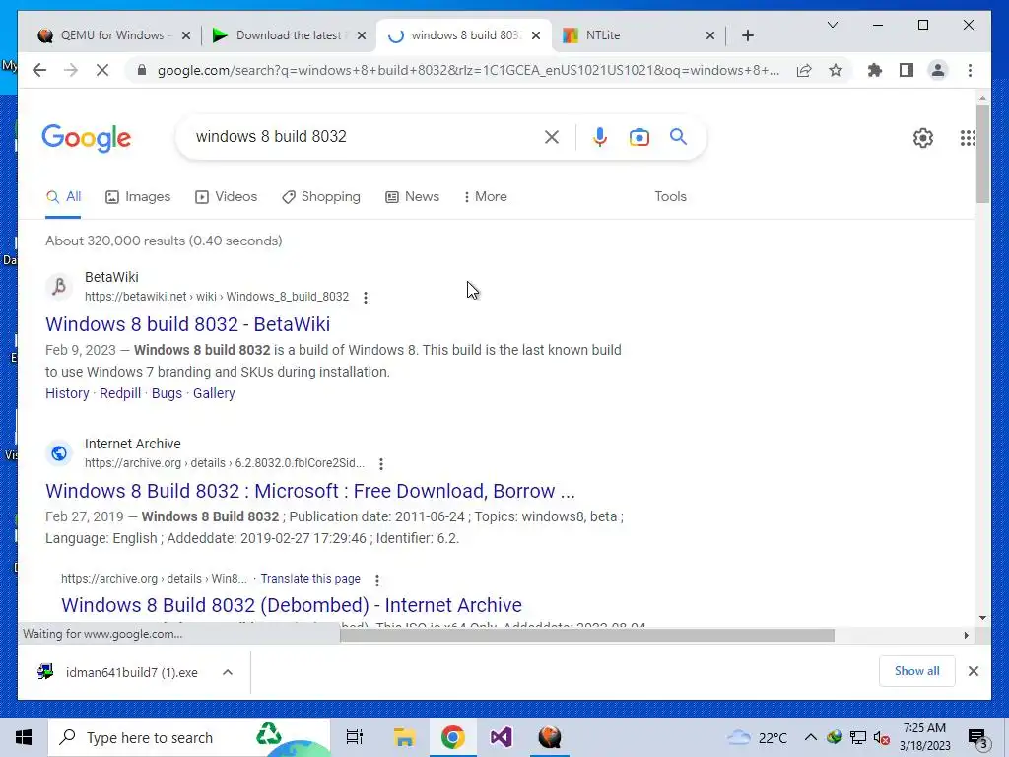Expand the More search filters
Viewport: 1009px width, 757px height.
485,196
